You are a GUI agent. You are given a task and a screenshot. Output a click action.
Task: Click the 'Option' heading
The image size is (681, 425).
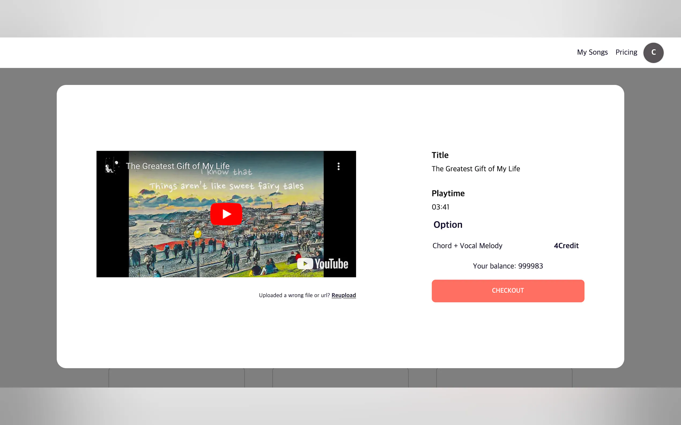(x=448, y=225)
